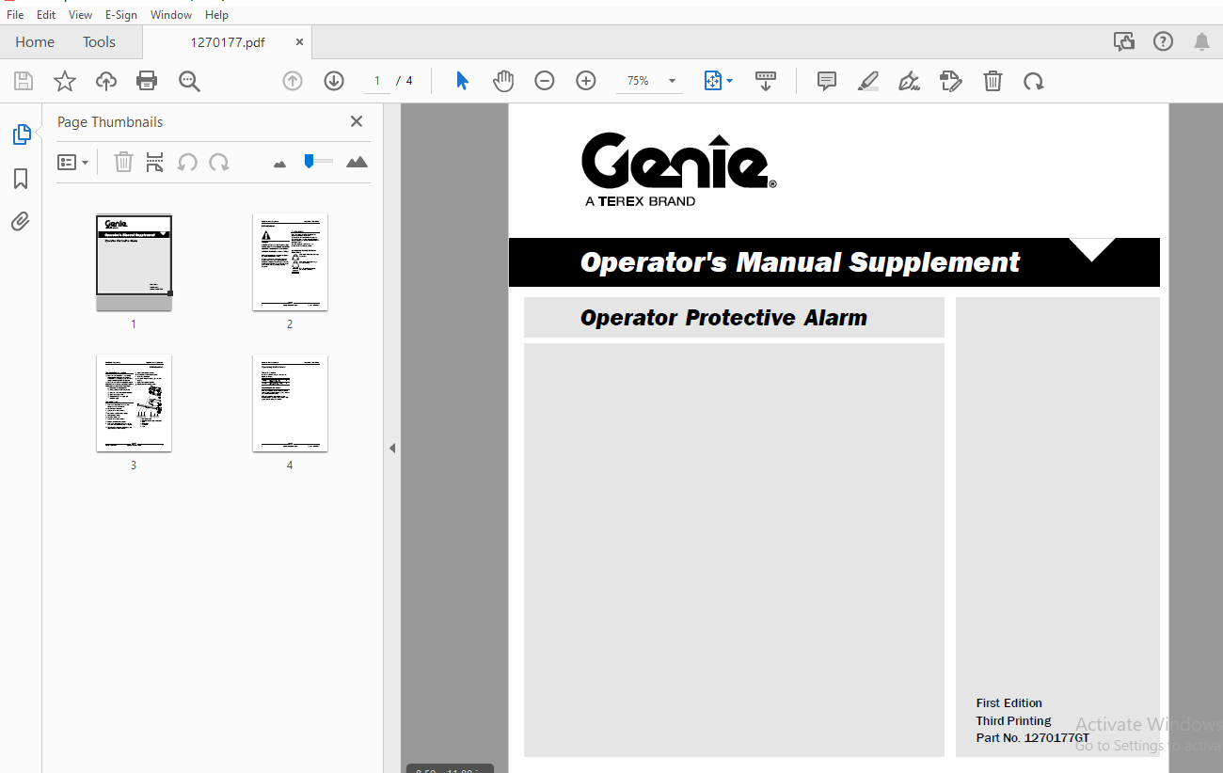Viewport: 1223px width, 773px height.
Task: Select the 1270177.pdf document tab
Action: coord(227,41)
